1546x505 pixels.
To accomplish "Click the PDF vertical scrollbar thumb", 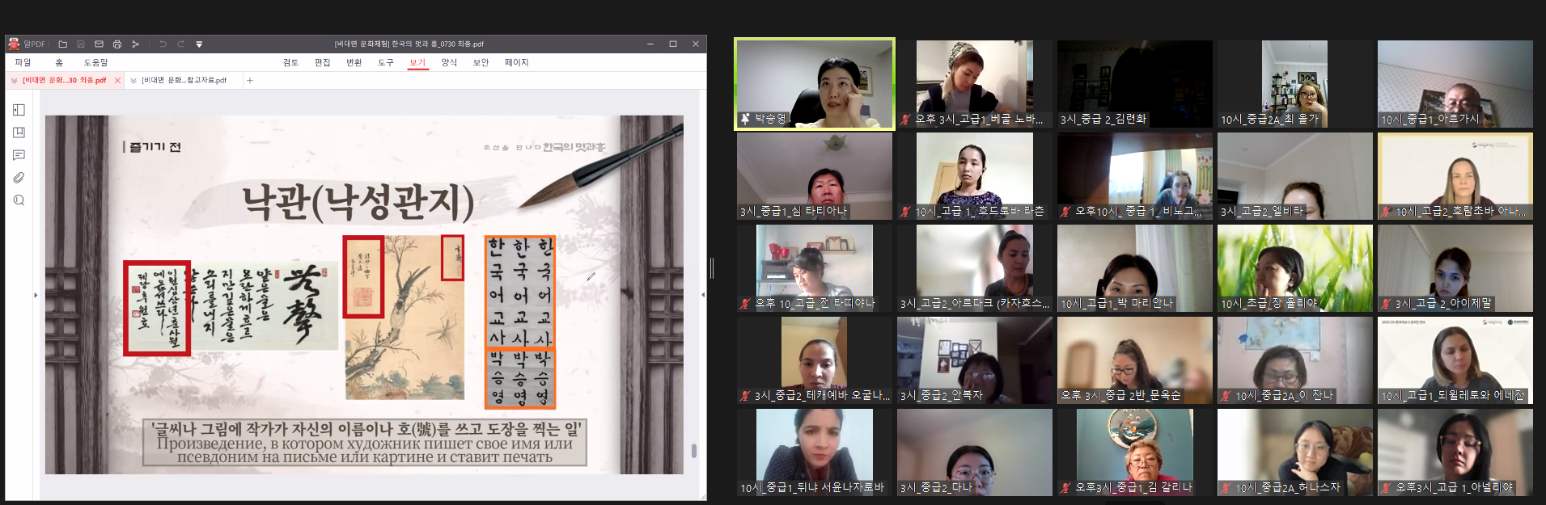I will [694, 450].
